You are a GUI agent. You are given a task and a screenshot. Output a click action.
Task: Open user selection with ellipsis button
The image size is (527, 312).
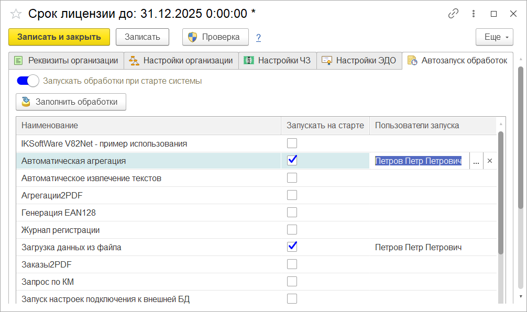[476, 161]
